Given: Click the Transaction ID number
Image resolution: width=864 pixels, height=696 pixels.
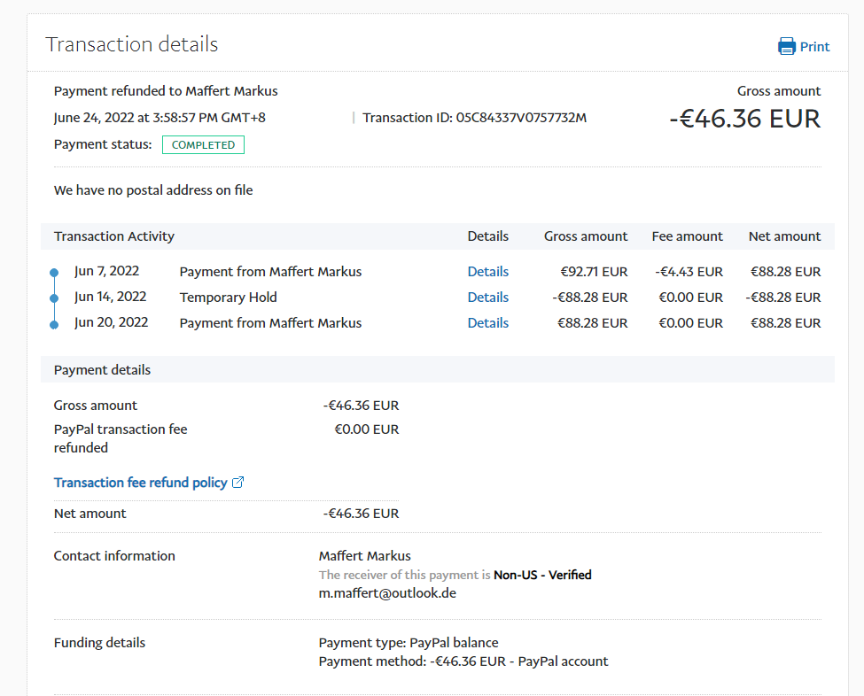Looking at the screenshot, I should click(521, 118).
